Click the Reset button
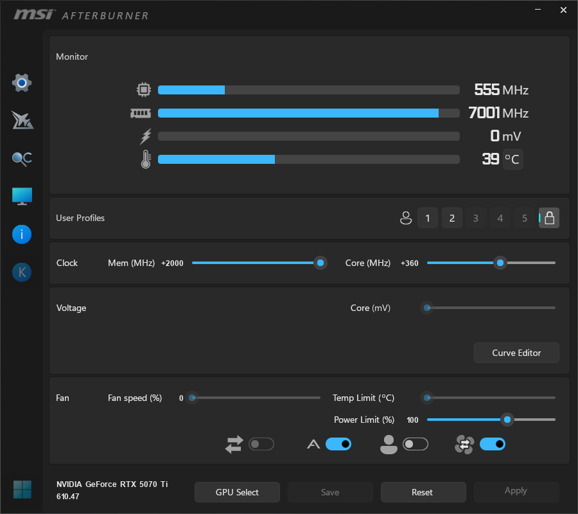The height and width of the screenshot is (514, 578). pyautogui.click(x=423, y=492)
